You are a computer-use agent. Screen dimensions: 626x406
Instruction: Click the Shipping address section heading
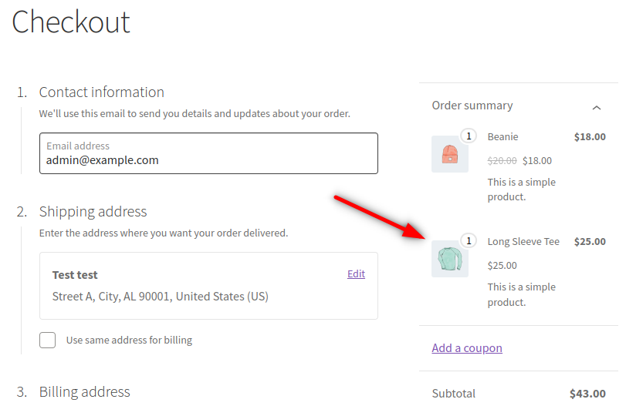coord(93,211)
